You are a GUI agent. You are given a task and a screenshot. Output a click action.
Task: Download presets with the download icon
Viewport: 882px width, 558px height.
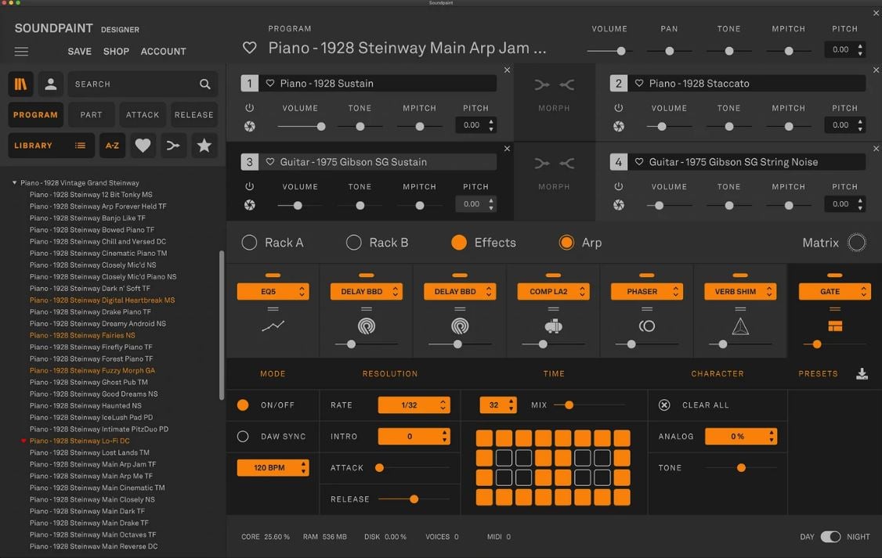click(x=862, y=374)
